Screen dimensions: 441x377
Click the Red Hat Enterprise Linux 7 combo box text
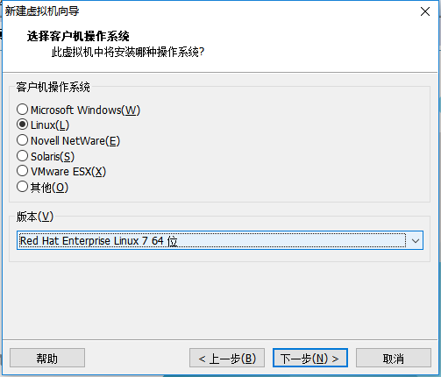98,241
